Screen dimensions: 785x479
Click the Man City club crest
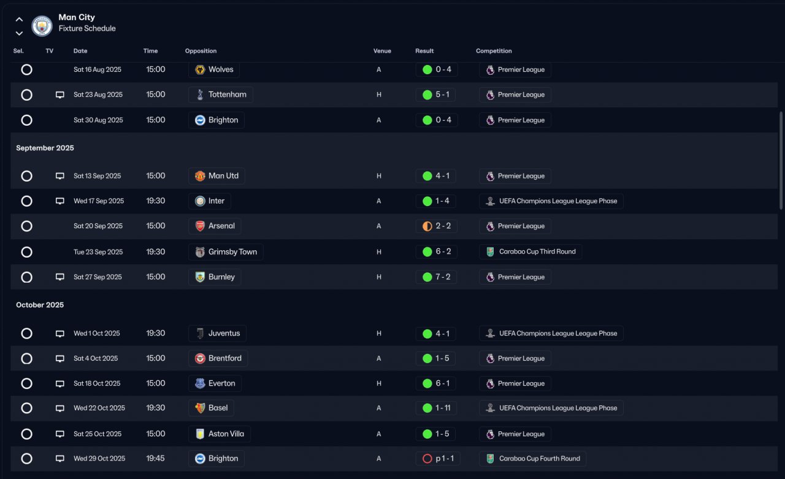(x=42, y=26)
